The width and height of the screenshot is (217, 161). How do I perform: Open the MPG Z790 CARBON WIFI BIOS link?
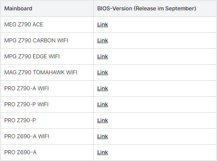(x=102, y=41)
